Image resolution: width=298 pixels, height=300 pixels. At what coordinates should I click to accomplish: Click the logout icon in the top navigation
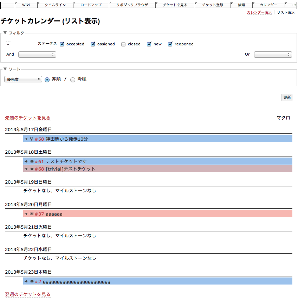pyautogui.click(x=294, y=5)
